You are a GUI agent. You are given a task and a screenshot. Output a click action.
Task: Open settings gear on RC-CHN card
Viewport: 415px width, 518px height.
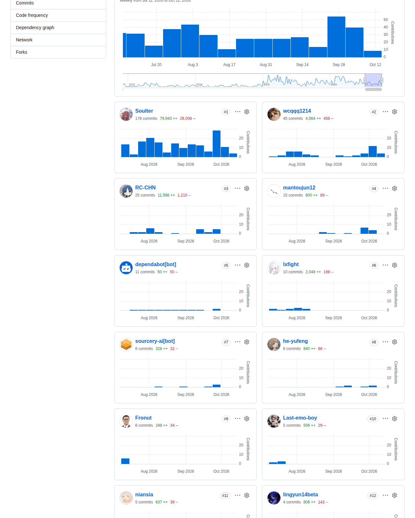click(247, 188)
